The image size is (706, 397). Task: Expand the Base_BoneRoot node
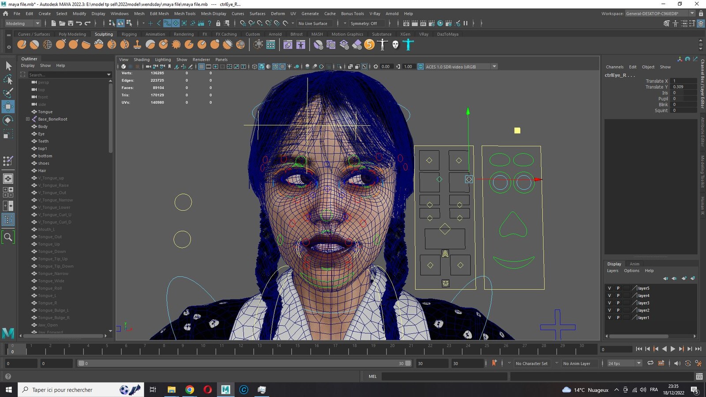click(x=28, y=119)
